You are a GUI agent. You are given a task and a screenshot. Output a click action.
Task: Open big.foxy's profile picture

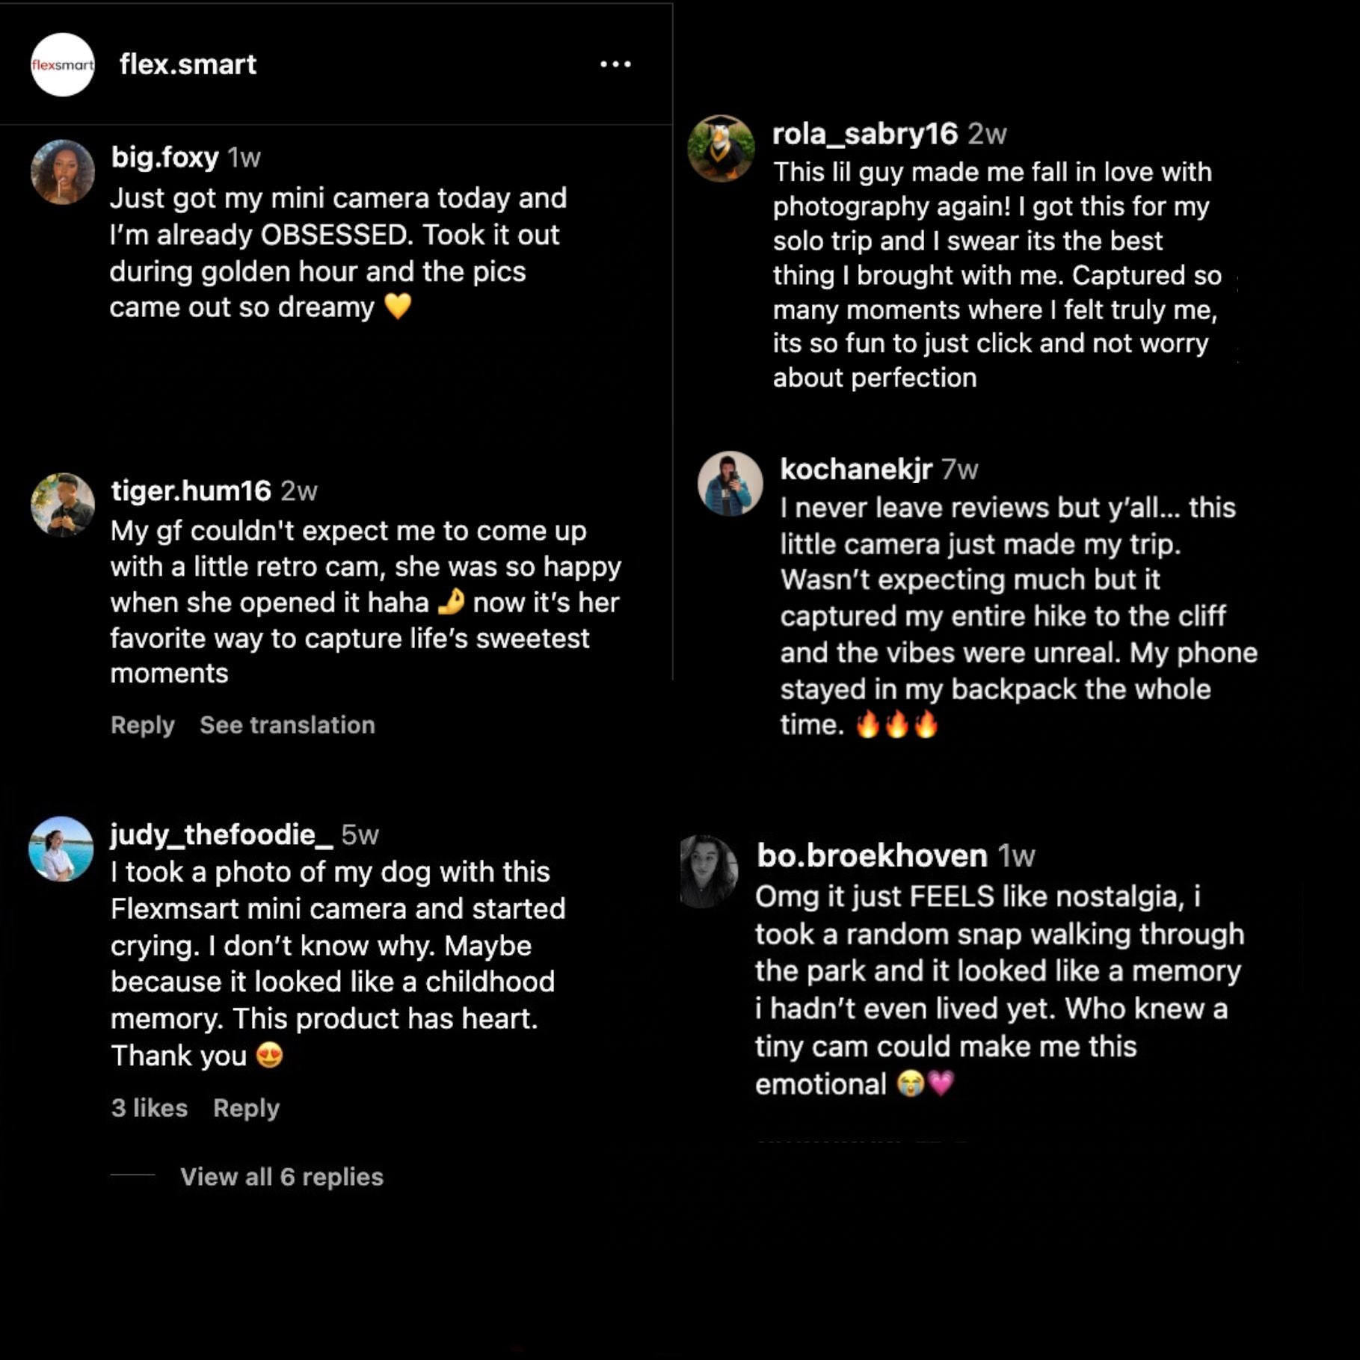coord(63,172)
